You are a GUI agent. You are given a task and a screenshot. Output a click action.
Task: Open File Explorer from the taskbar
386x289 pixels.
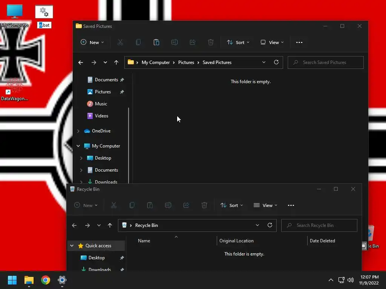[x=29, y=280]
